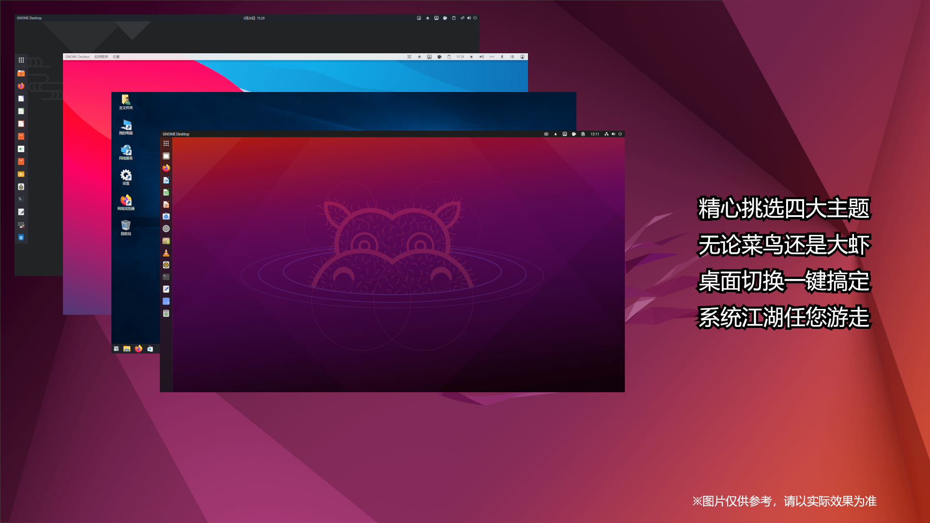Screen dimensions: 930x523
Task: Click the keyboard icon in the Ubuntu-theme top bar
Action: click(546, 134)
